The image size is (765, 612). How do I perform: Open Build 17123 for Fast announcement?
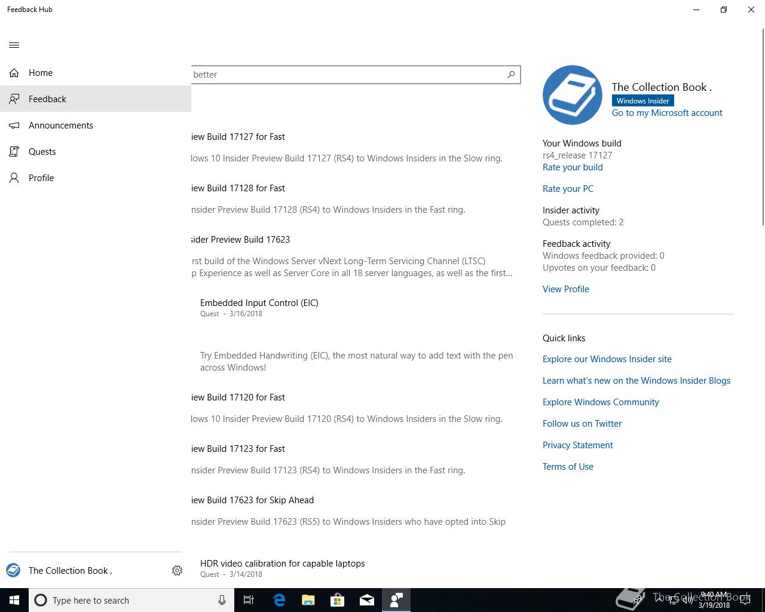[238, 448]
